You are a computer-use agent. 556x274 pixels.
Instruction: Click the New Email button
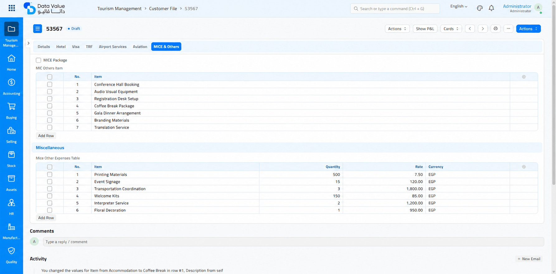click(529, 259)
